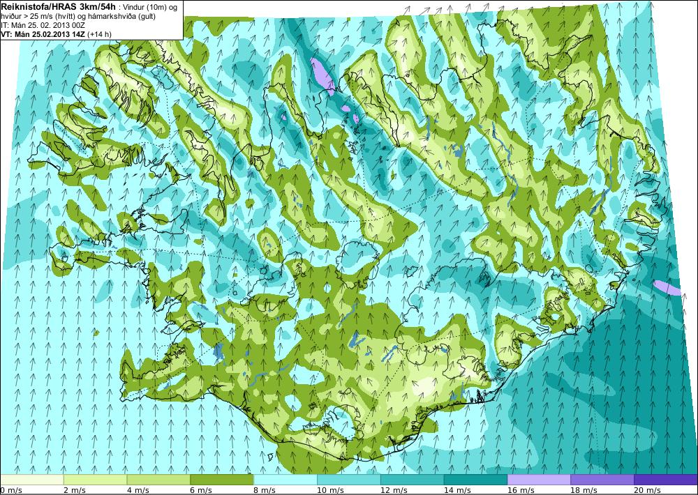Select the "20 m/s" legend label

[648, 490]
